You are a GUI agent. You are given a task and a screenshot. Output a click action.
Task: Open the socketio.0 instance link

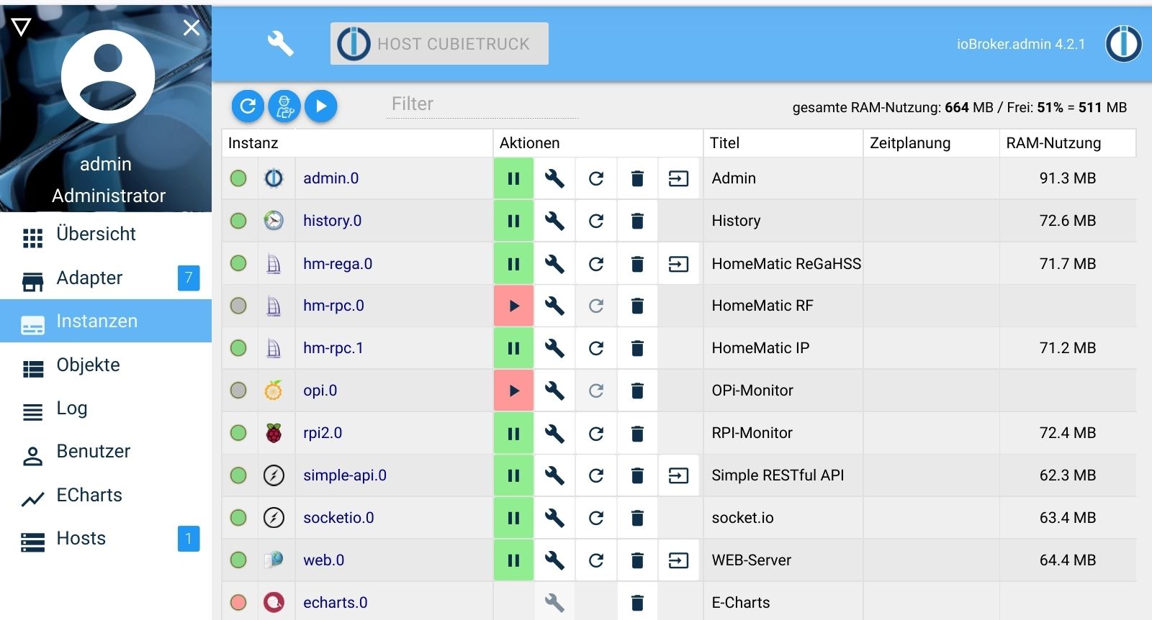(338, 518)
